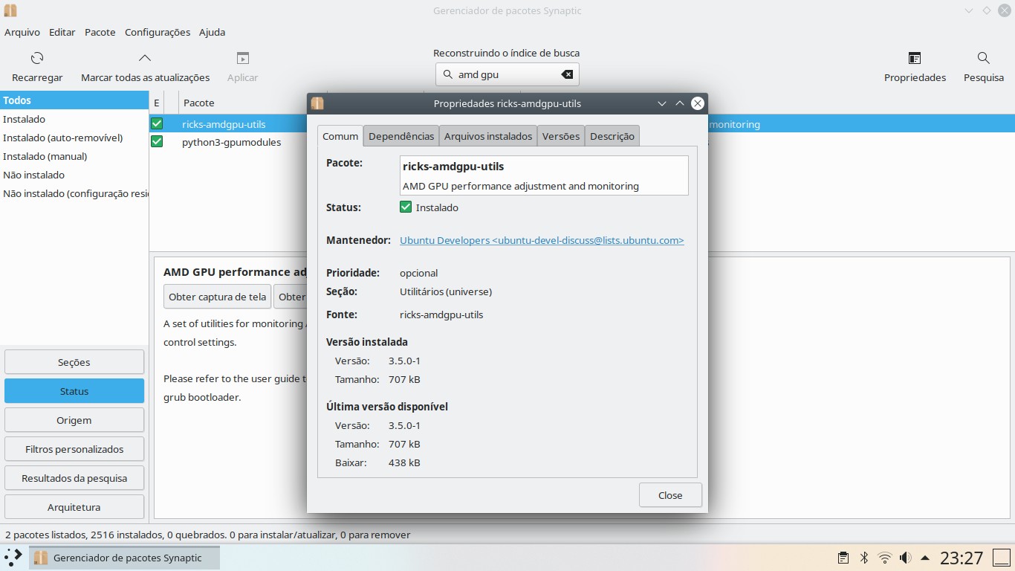Click the Recarregar reload icon
This screenshot has width=1015, height=571.
pos(37,58)
